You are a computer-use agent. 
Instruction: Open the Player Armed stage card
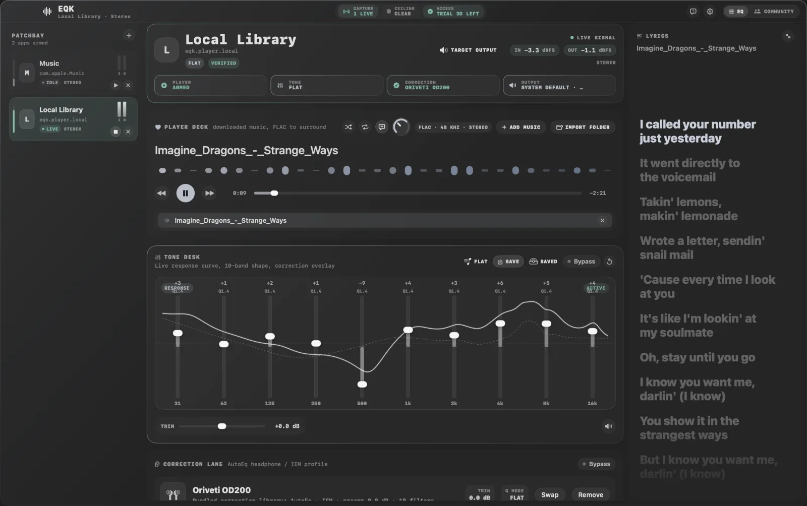pos(211,85)
